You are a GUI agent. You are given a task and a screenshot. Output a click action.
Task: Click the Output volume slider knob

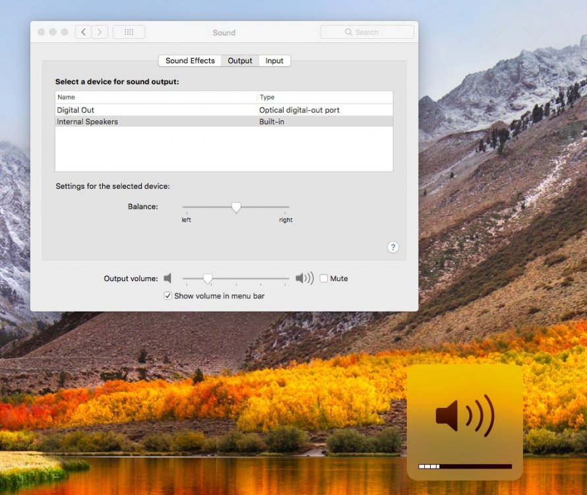pos(207,279)
